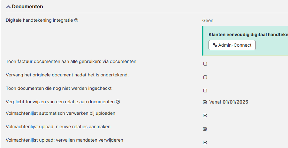The image size is (288, 148).
Task: Click the chain link icon on Admin-Connect
Action: [x=215, y=45]
